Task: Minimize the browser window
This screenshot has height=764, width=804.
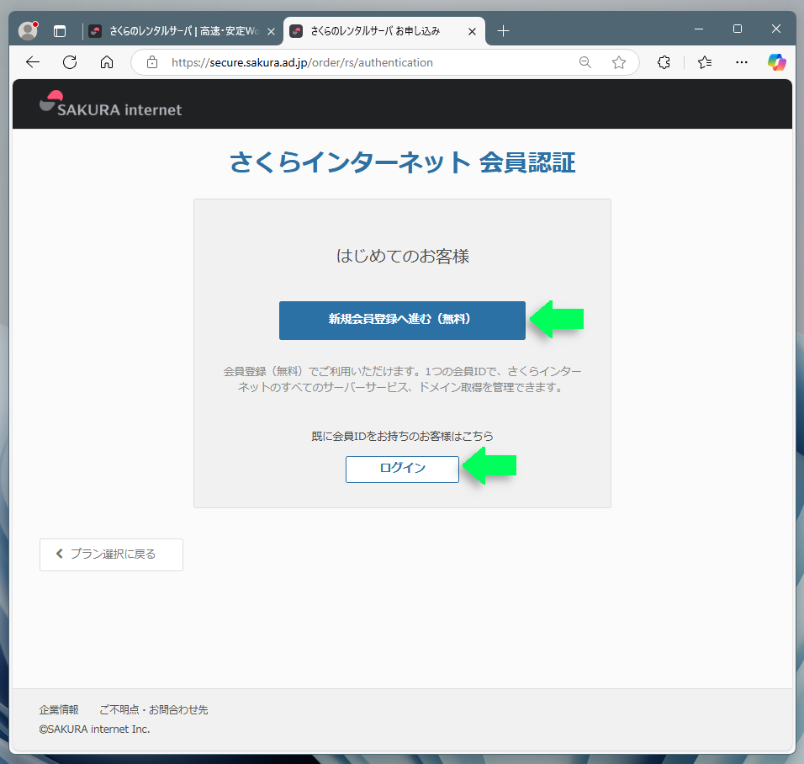Action: point(698,29)
